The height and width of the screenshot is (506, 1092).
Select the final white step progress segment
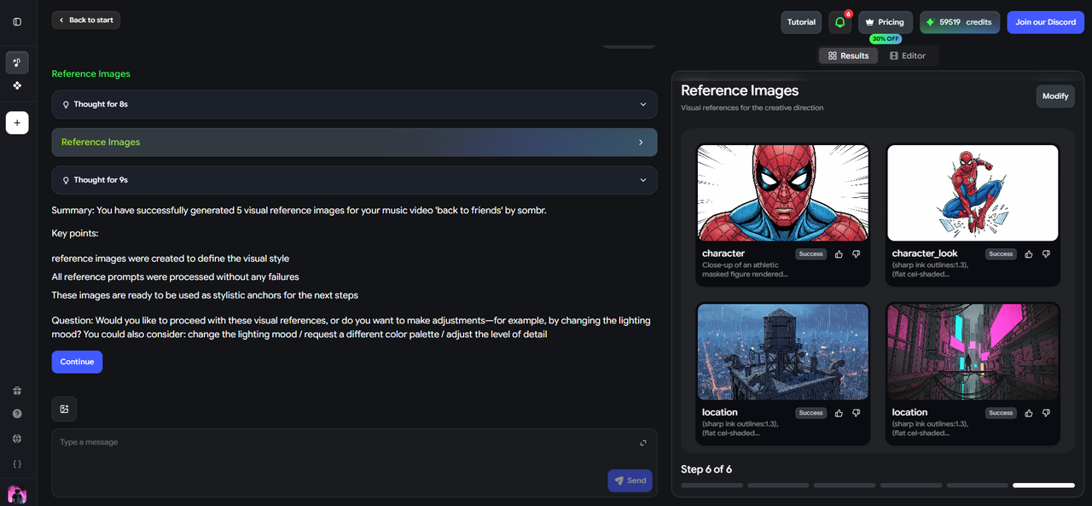point(1043,486)
